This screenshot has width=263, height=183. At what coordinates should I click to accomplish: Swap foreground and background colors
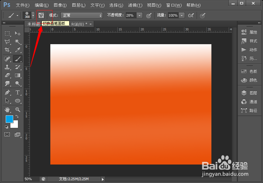(x=17, y=116)
